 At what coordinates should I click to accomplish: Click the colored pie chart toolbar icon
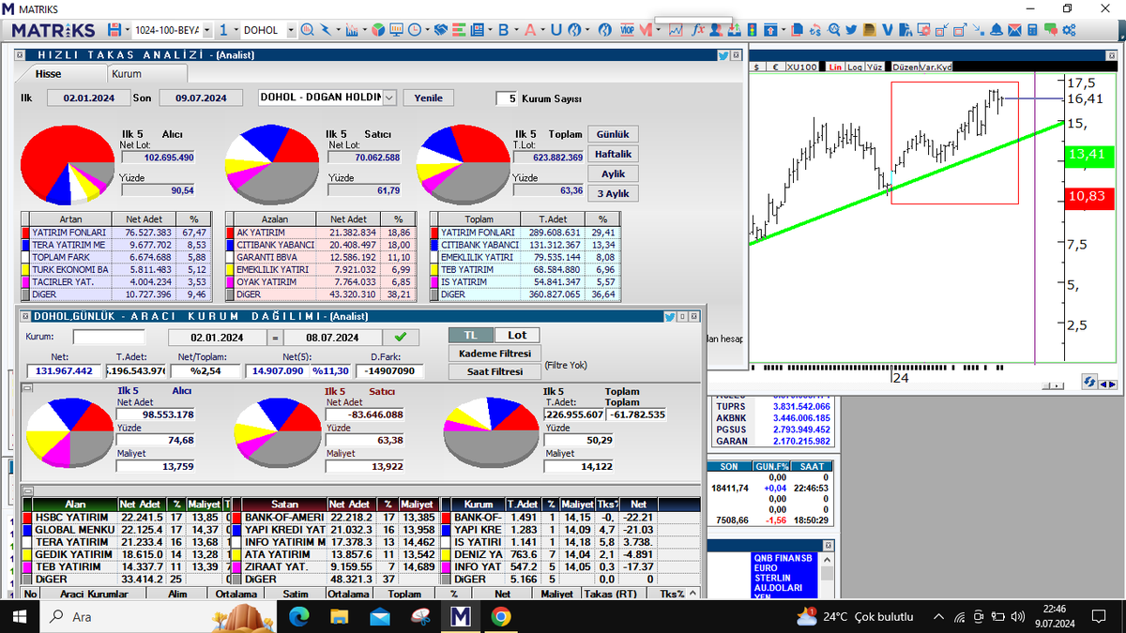(377, 30)
